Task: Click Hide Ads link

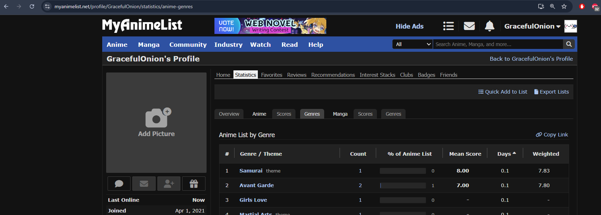Action: pos(410,26)
